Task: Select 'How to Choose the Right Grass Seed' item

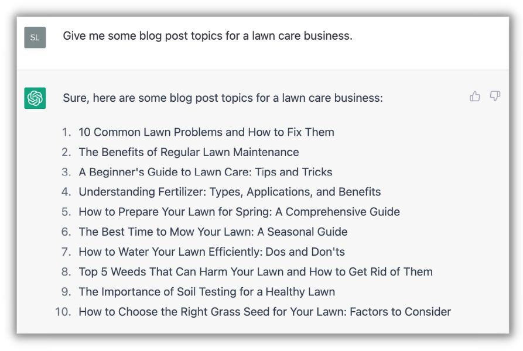Action: 265,311
